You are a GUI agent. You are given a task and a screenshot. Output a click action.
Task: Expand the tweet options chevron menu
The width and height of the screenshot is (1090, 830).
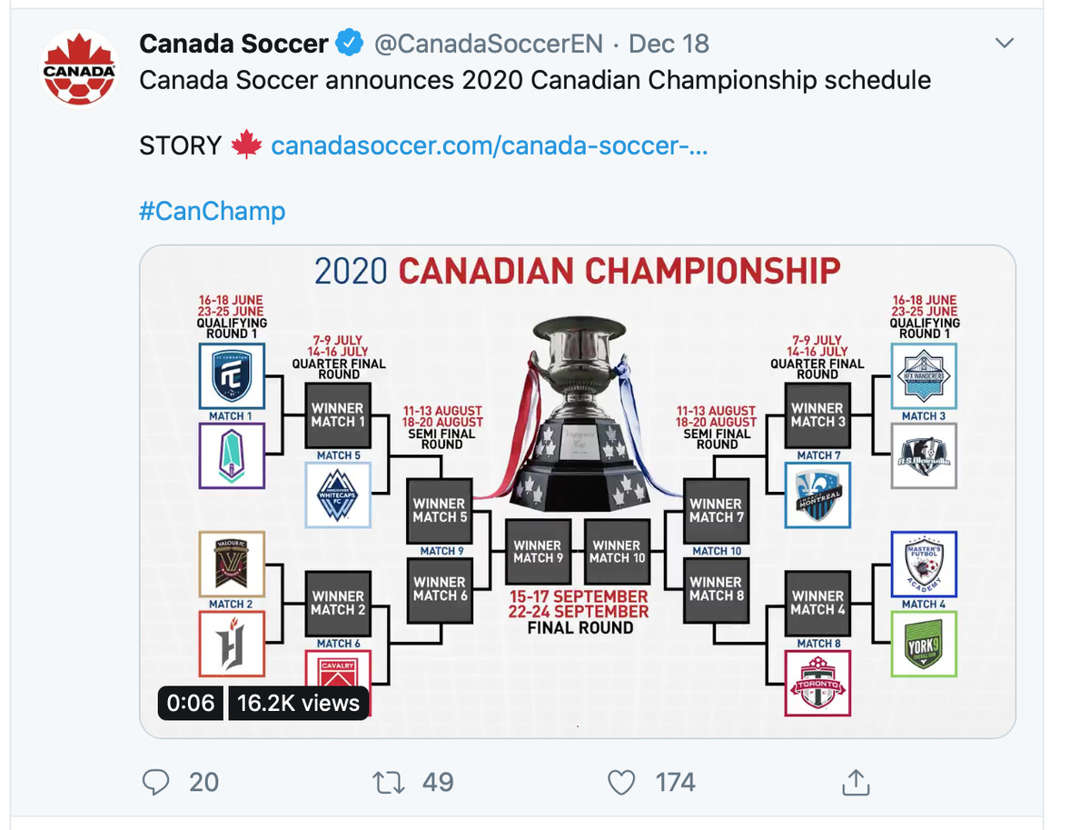[x=1004, y=43]
